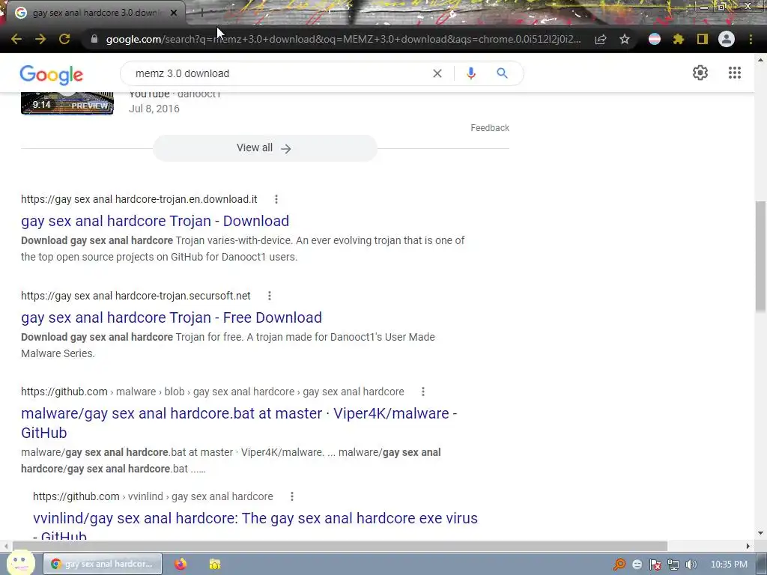Open more options for github.com malware result

tap(423, 392)
